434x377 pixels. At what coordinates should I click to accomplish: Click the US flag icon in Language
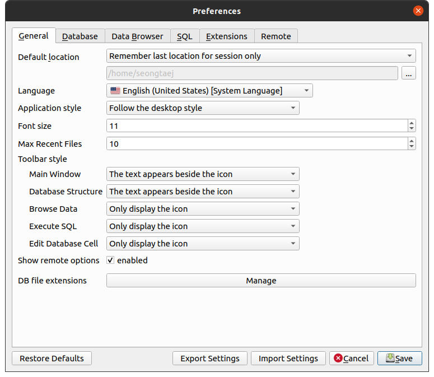tap(115, 91)
